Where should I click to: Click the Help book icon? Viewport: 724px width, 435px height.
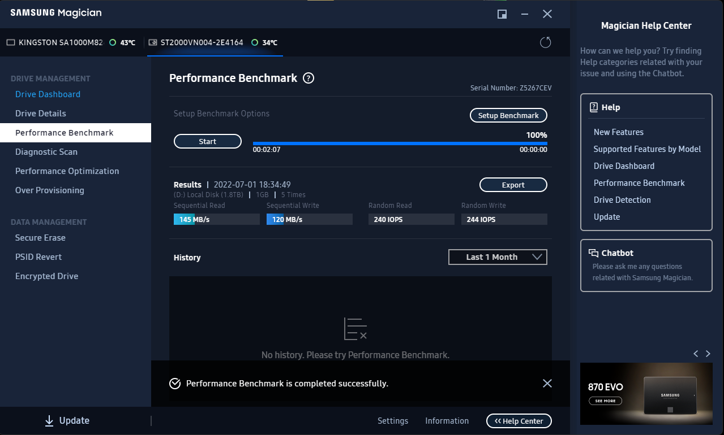[593, 107]
